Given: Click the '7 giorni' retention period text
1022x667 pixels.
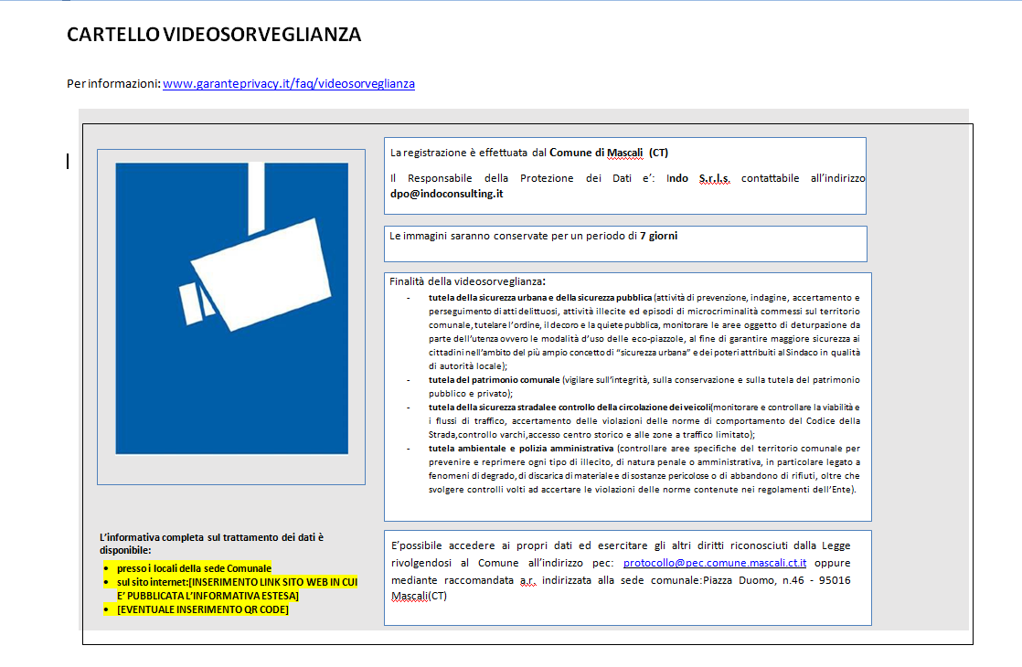Looking at the screenshot, I should (658, 236).
